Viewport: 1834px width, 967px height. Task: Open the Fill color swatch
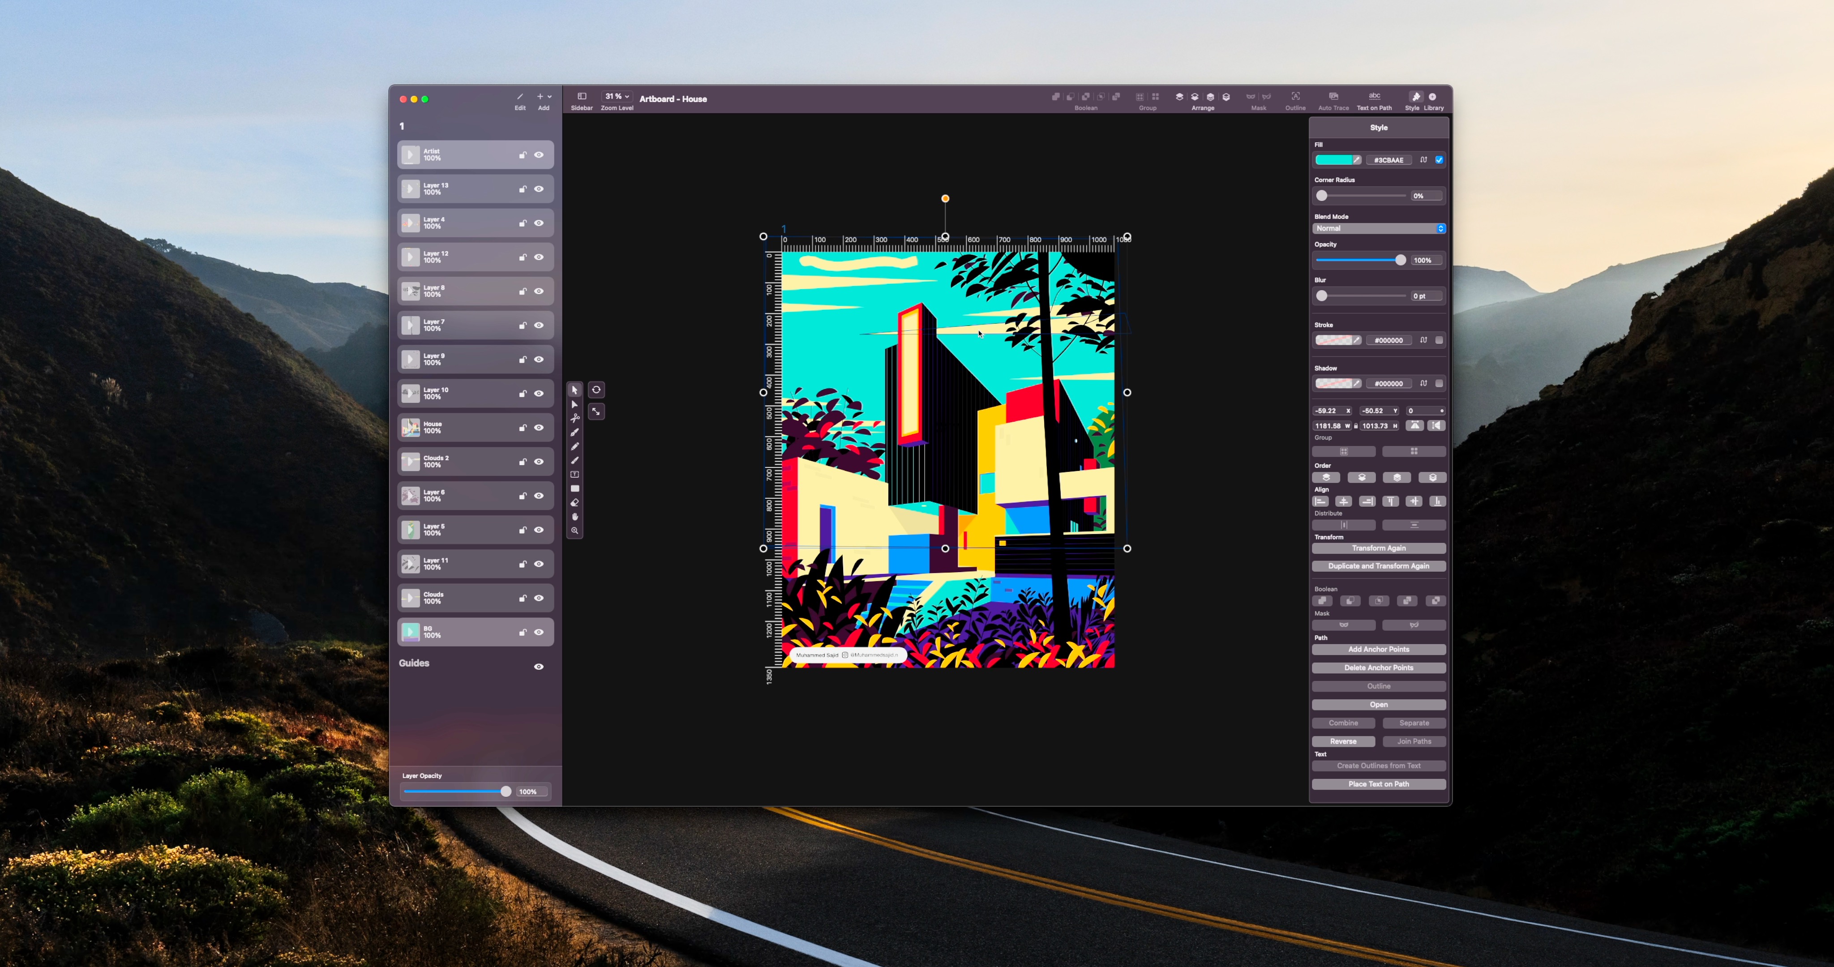coord(1334,160)
